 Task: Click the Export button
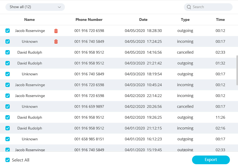pyautogui.click(x=211, y=160)
